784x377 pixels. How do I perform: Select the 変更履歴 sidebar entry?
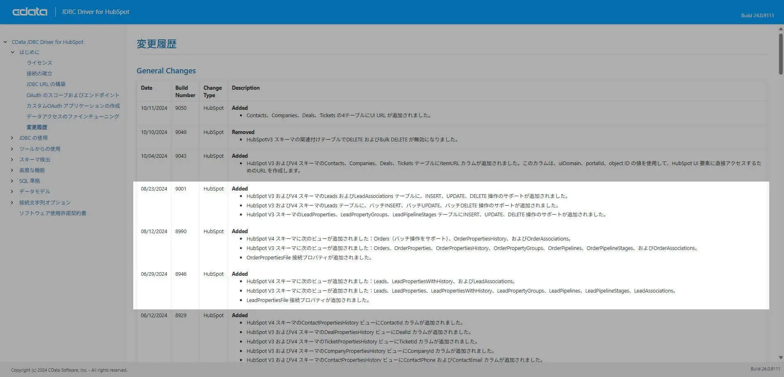(37, 127)
